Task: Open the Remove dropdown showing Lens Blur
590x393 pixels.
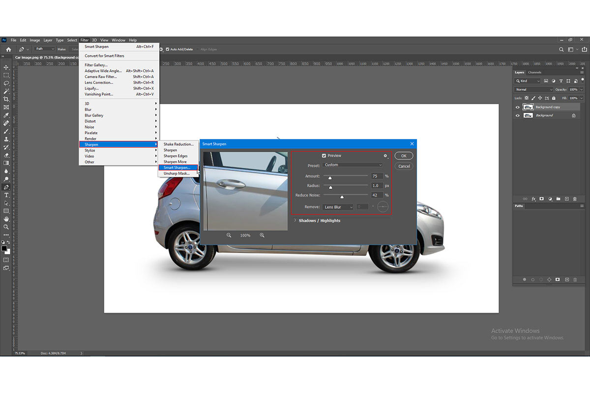Action: (x=338, y=207)
